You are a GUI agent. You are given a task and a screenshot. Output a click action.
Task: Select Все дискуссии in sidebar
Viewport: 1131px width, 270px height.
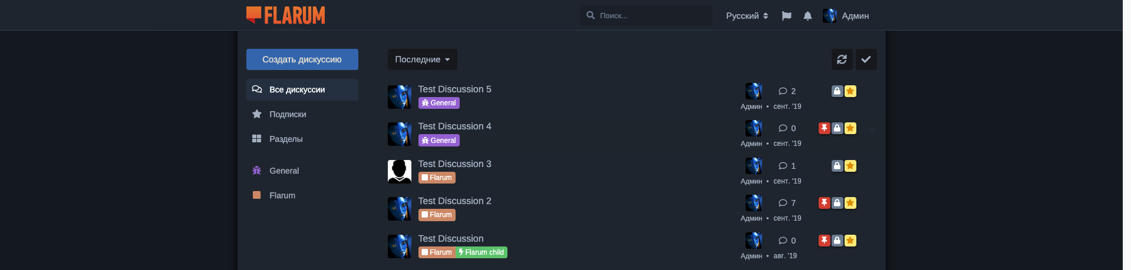pyautogui.click(x=302, y=89)
